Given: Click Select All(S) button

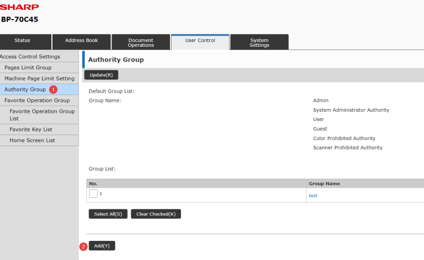Looking at the screenshot, I should pos(108,214).
